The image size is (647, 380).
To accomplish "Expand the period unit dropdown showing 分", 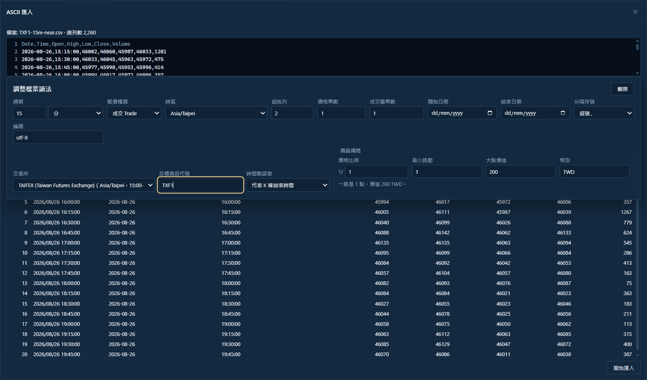I will pyautogui.click(x=76, y=113).
